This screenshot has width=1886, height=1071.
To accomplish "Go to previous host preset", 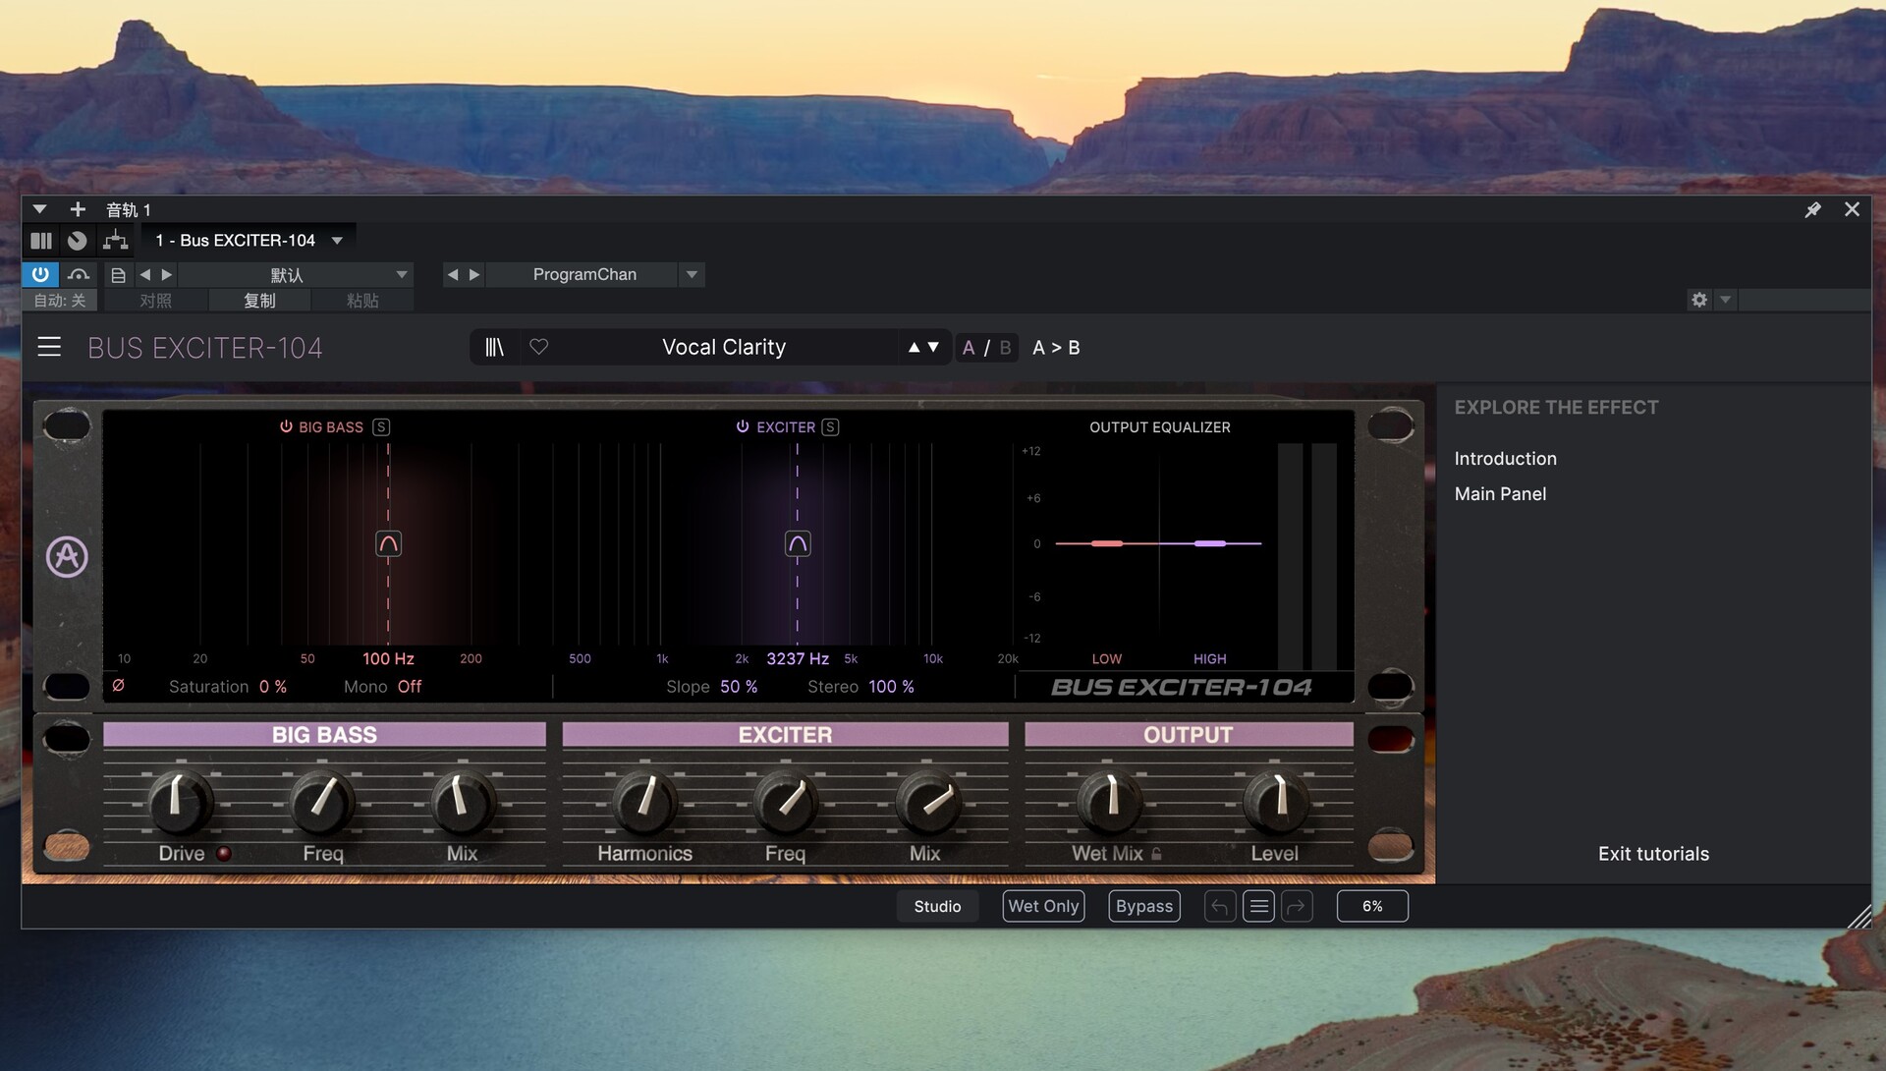I will [145, 274].
